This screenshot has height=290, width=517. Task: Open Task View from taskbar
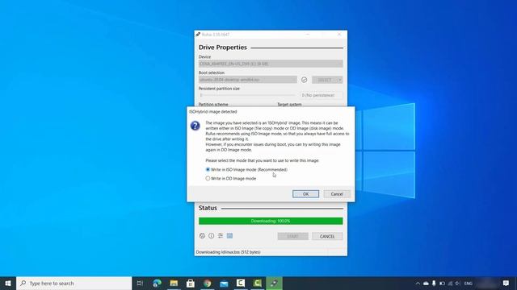[140, 283]
